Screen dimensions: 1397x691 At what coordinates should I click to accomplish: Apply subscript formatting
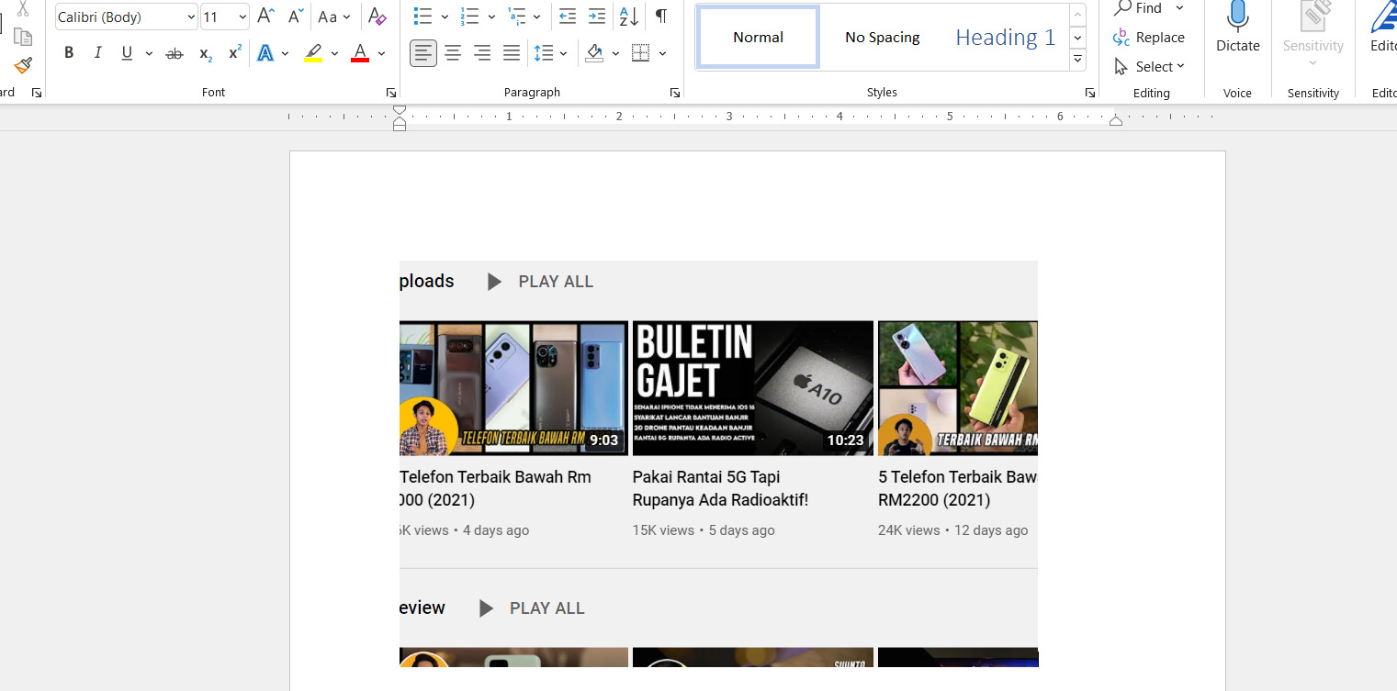[x=206, y=53]
